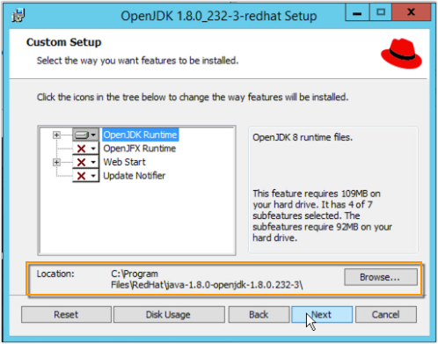Select the Update Notifier tree item

click(x=135, y=176)
